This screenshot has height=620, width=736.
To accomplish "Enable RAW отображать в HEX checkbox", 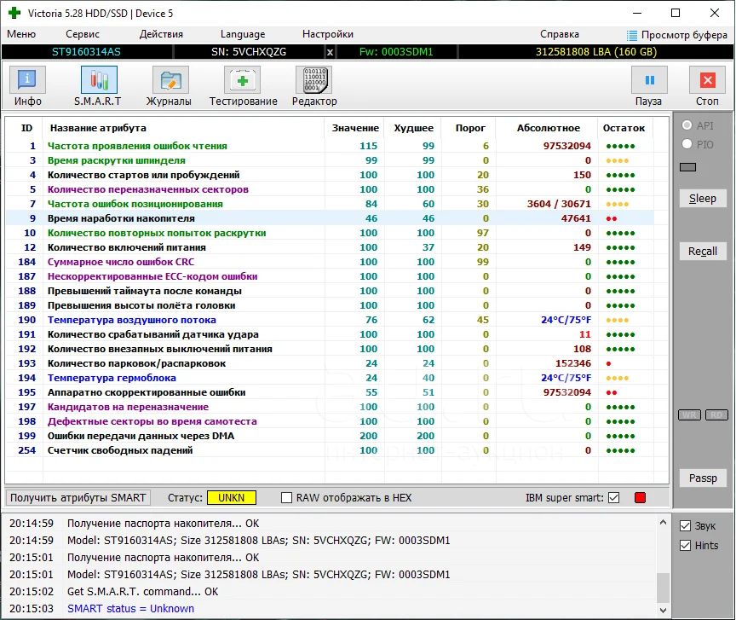I will (287, 497).
